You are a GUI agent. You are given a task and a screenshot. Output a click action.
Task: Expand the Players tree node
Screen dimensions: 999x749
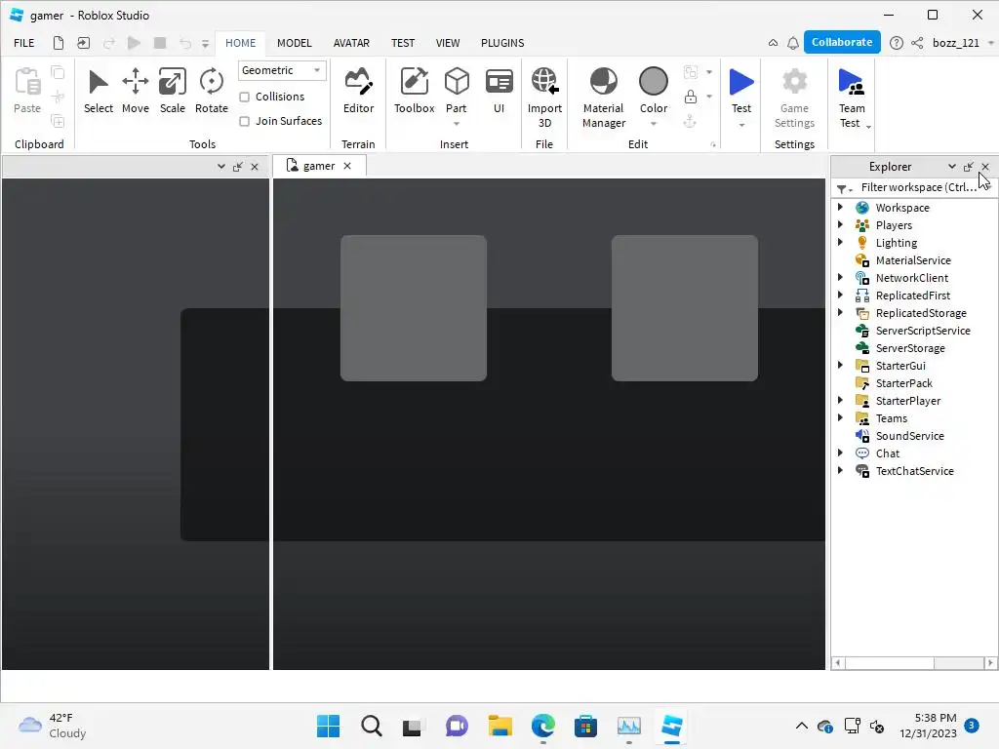click(x=840, y=225)
